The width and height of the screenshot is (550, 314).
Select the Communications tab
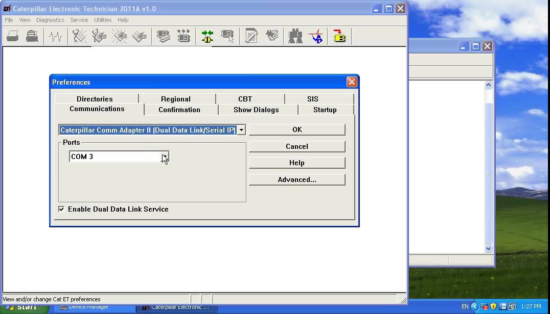97,109
